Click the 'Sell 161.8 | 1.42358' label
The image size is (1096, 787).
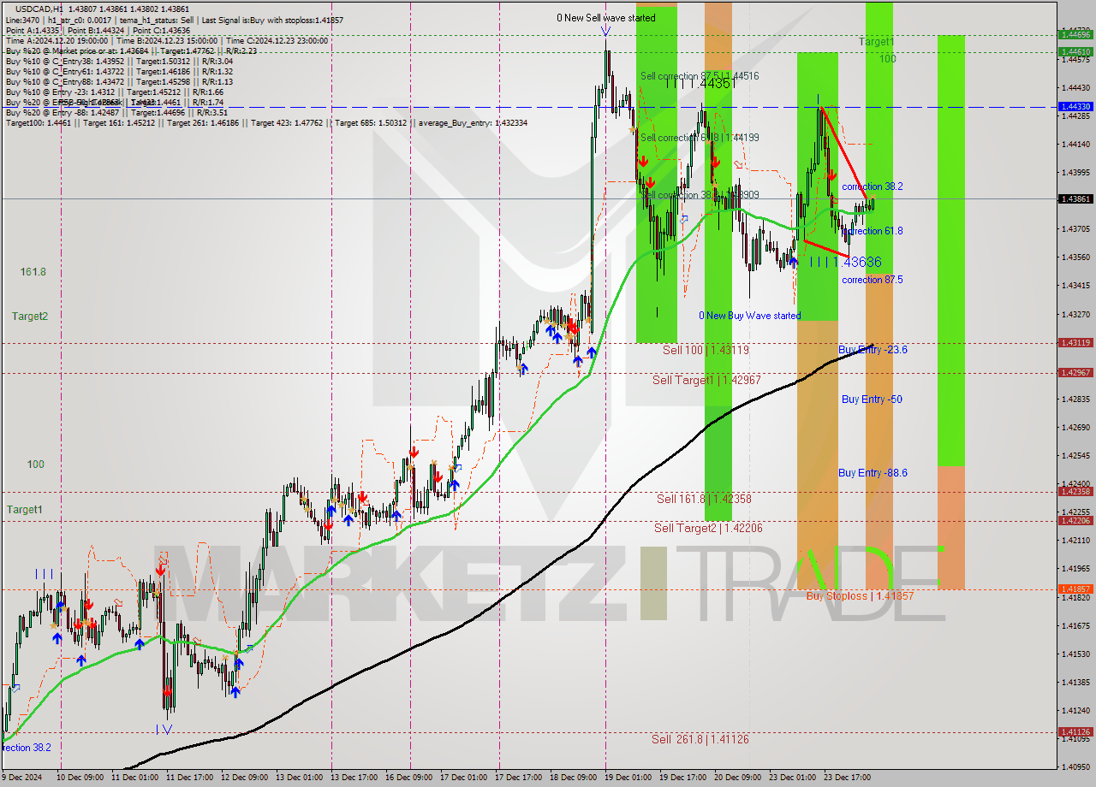(704, 499)
